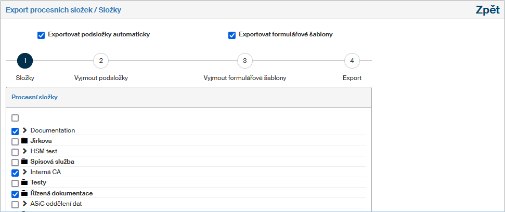Jump to step 3 circle
This screenshot has width=505, height=212.
pos(245,61)
